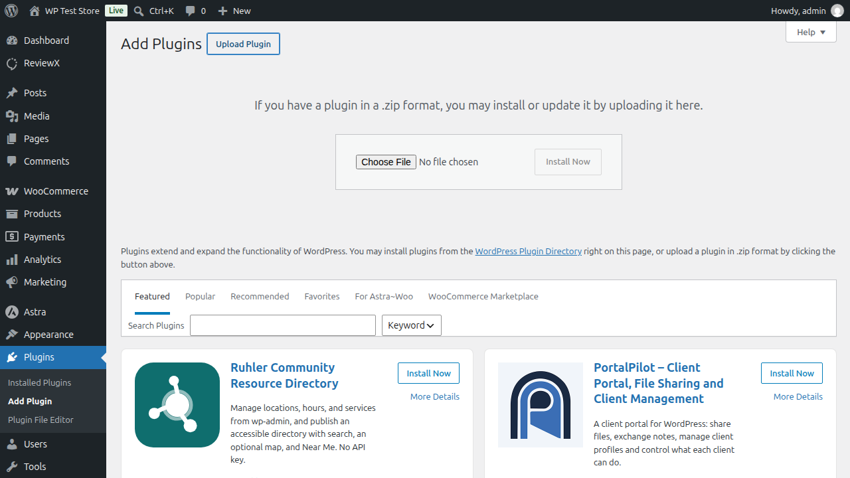The width and height of the screenshot is (850, 478).
Task: Click the Howdy, admin account text
Action: pyautogui.click(x=798, y=11)
